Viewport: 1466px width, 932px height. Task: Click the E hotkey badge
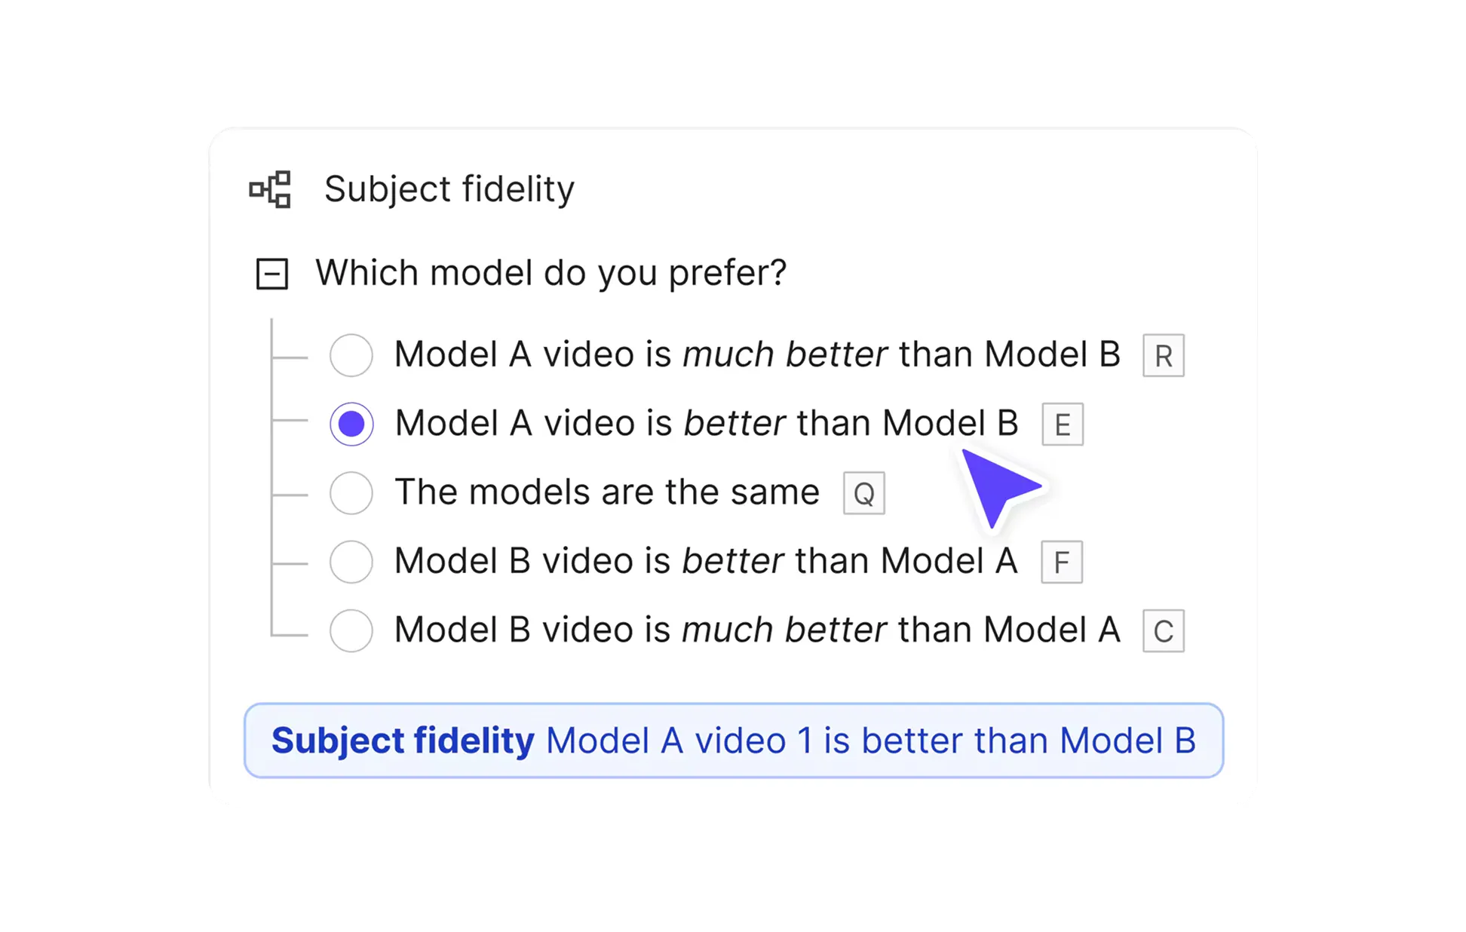point(1062,425)
